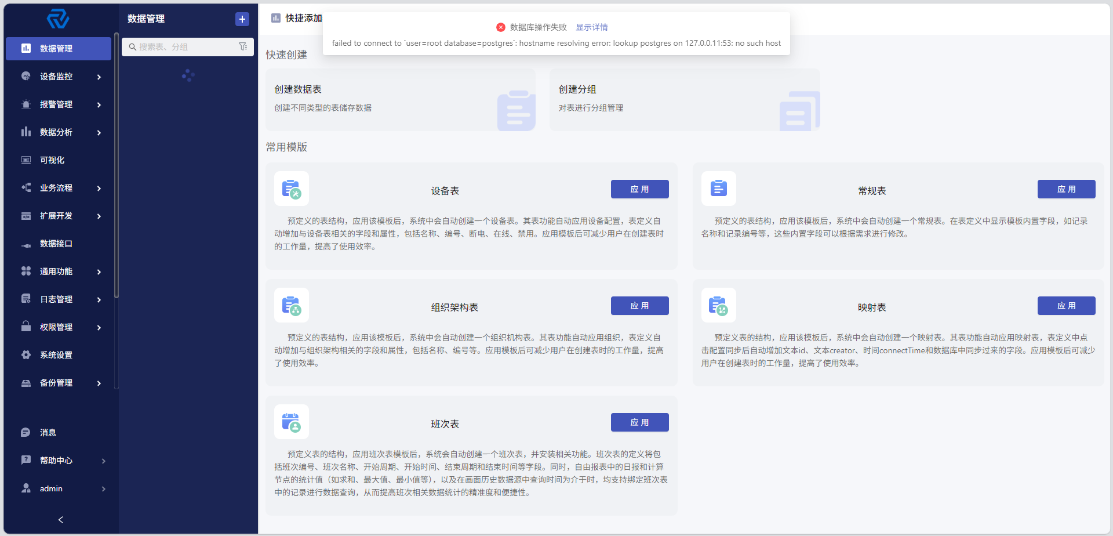This screenshot has width=1113, height=536.
Task: Open the admin menu item
Action: pyautogui.click(x=59, y=488)
